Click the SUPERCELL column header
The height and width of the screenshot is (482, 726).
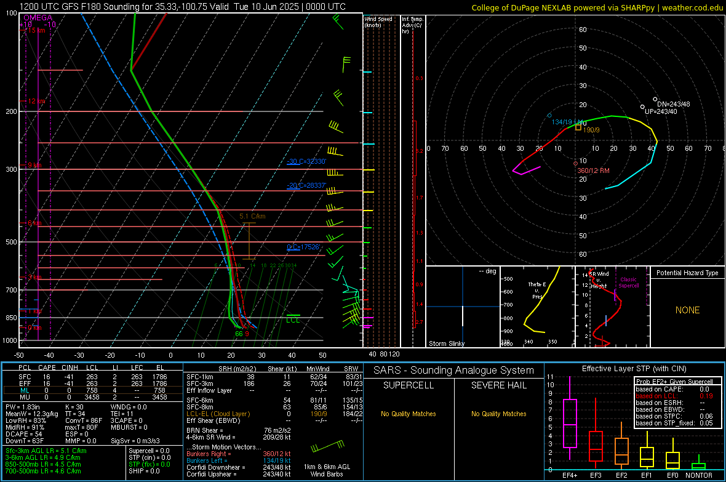[409, 385]
